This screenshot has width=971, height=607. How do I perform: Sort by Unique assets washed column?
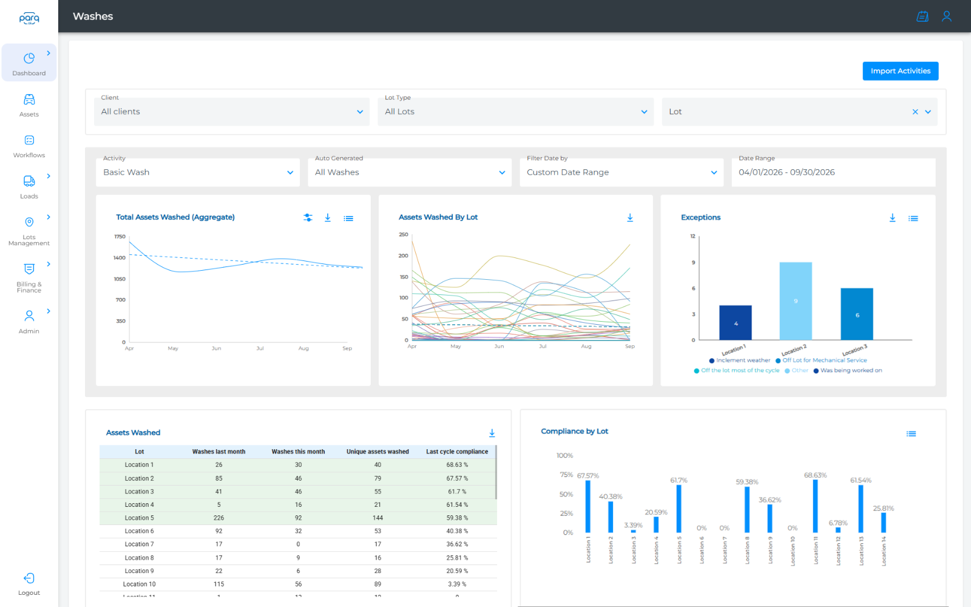[x=377, y=452]
